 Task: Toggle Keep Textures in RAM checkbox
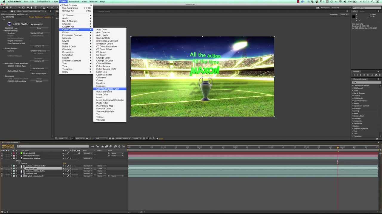30,43
